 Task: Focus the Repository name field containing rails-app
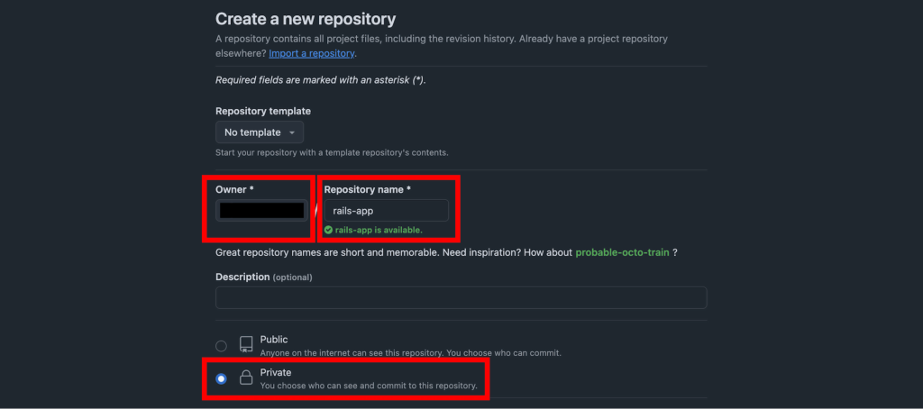point(386,211)
